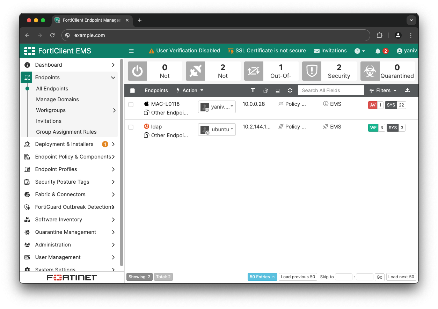This screenshot has height=309, width=438.
Task: Open the Action dropdown menu
Action: pyautogui.click(x=190, y=90)
